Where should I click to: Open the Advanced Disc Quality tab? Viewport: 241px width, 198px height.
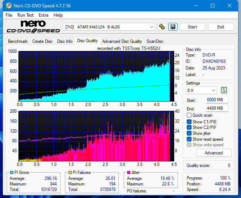click(x=122, y=41)
